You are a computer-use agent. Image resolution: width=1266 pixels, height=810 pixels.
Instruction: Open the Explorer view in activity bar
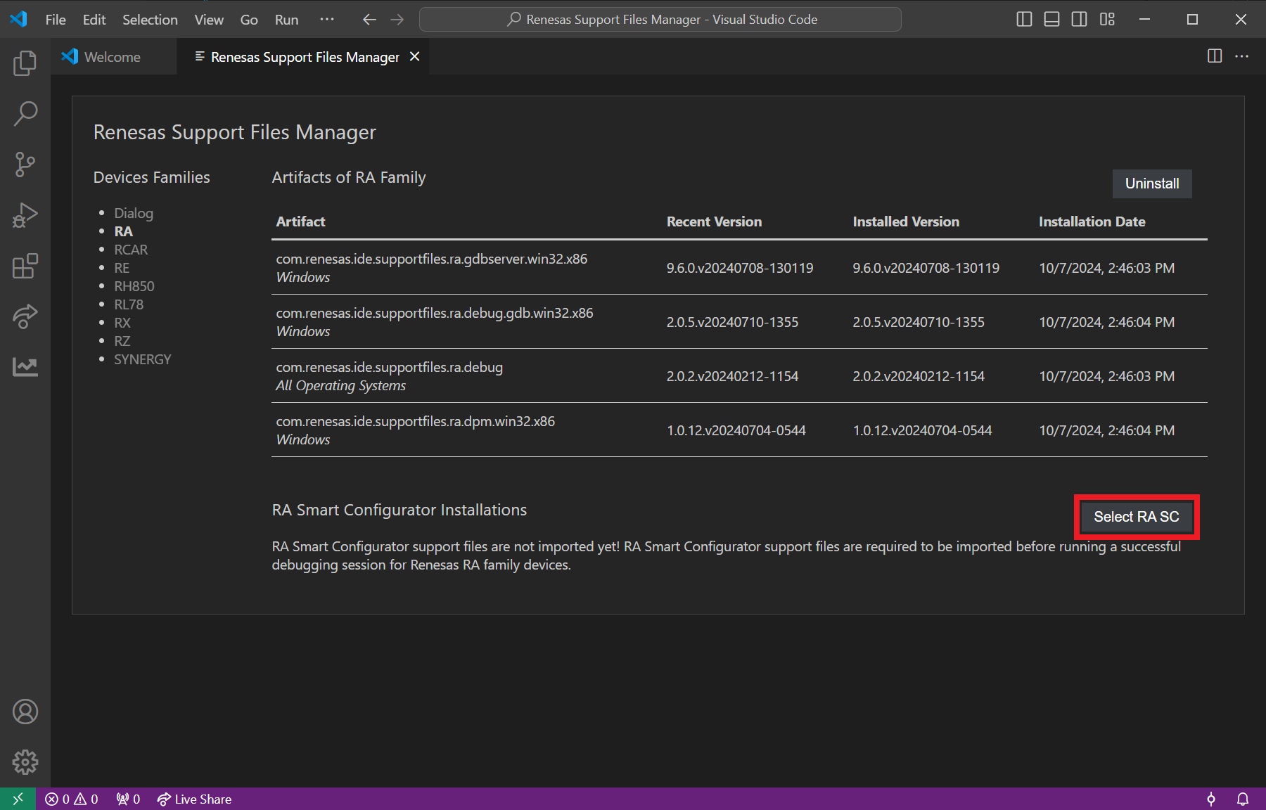click(25, 63)
